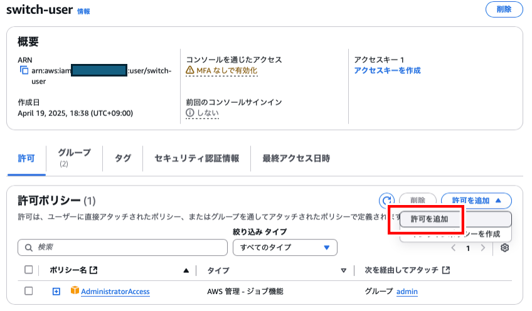Open the セキュリティ認証情報 tab
The width and height of the screenshot is (532, 311).
tap(196, 158)
